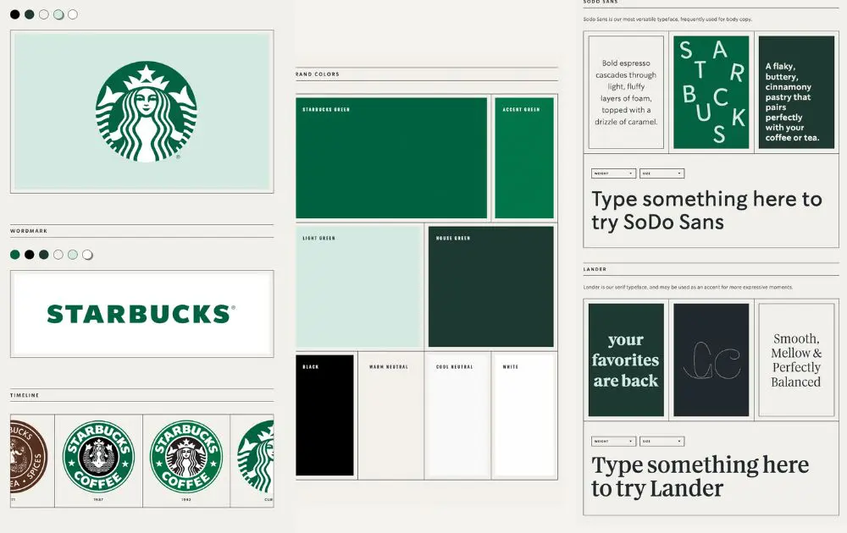This screenshot has height=533, width=847.
Task: Click the 'your favorites are back' Lander card
Action: click(626, 360)
